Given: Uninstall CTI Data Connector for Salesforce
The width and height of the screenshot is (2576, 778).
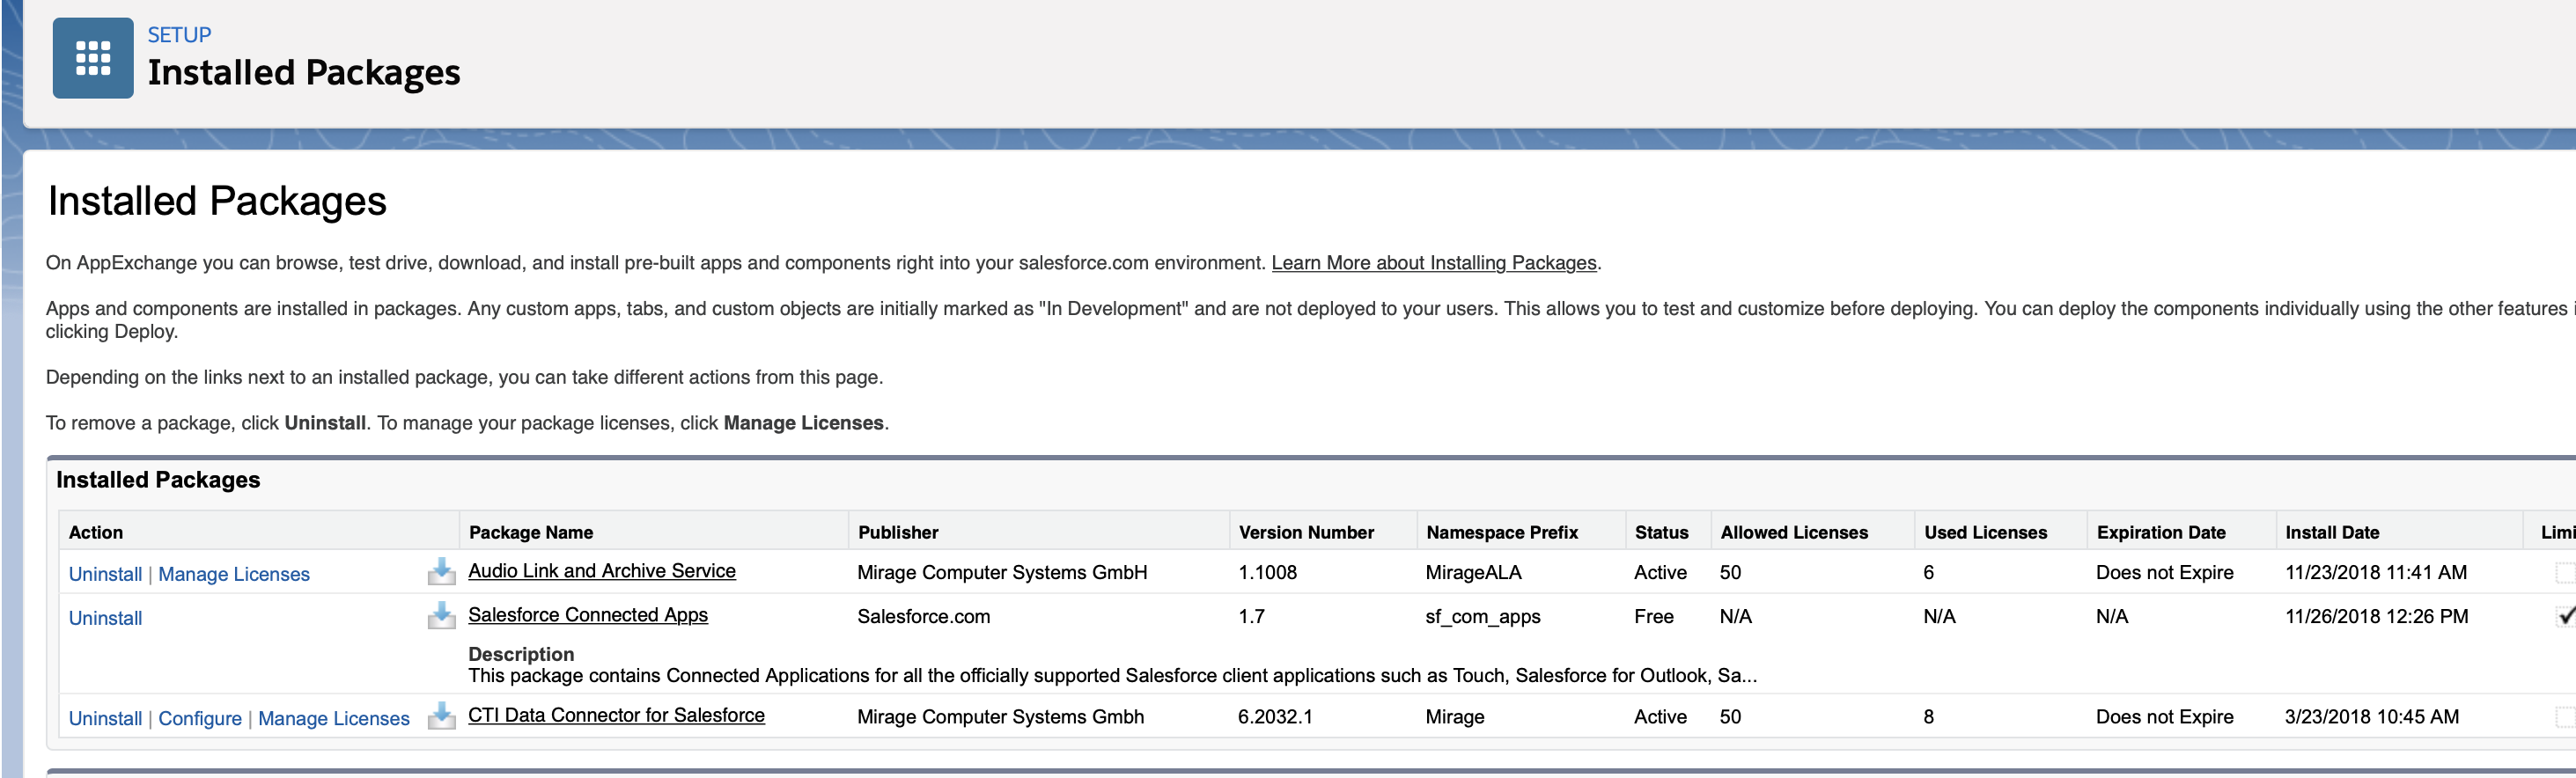Looking at the screenshot, I should 105,718.
